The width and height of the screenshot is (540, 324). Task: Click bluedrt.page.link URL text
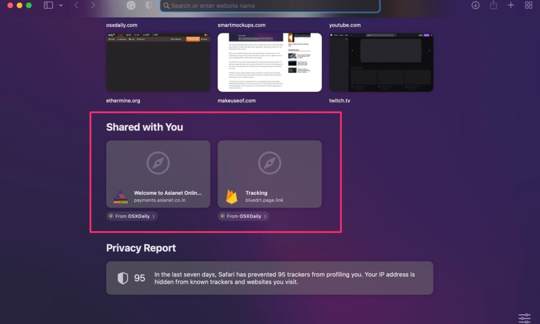[x=264, y=200]
